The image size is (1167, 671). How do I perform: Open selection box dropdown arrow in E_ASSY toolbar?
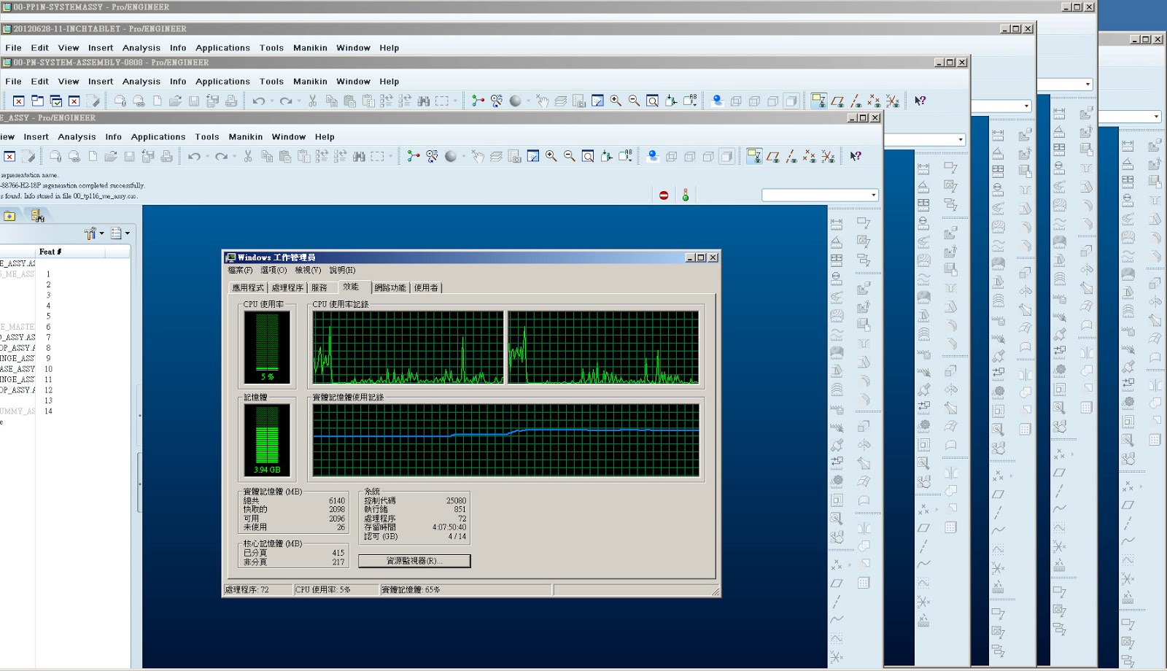click(x=391, y=156)
